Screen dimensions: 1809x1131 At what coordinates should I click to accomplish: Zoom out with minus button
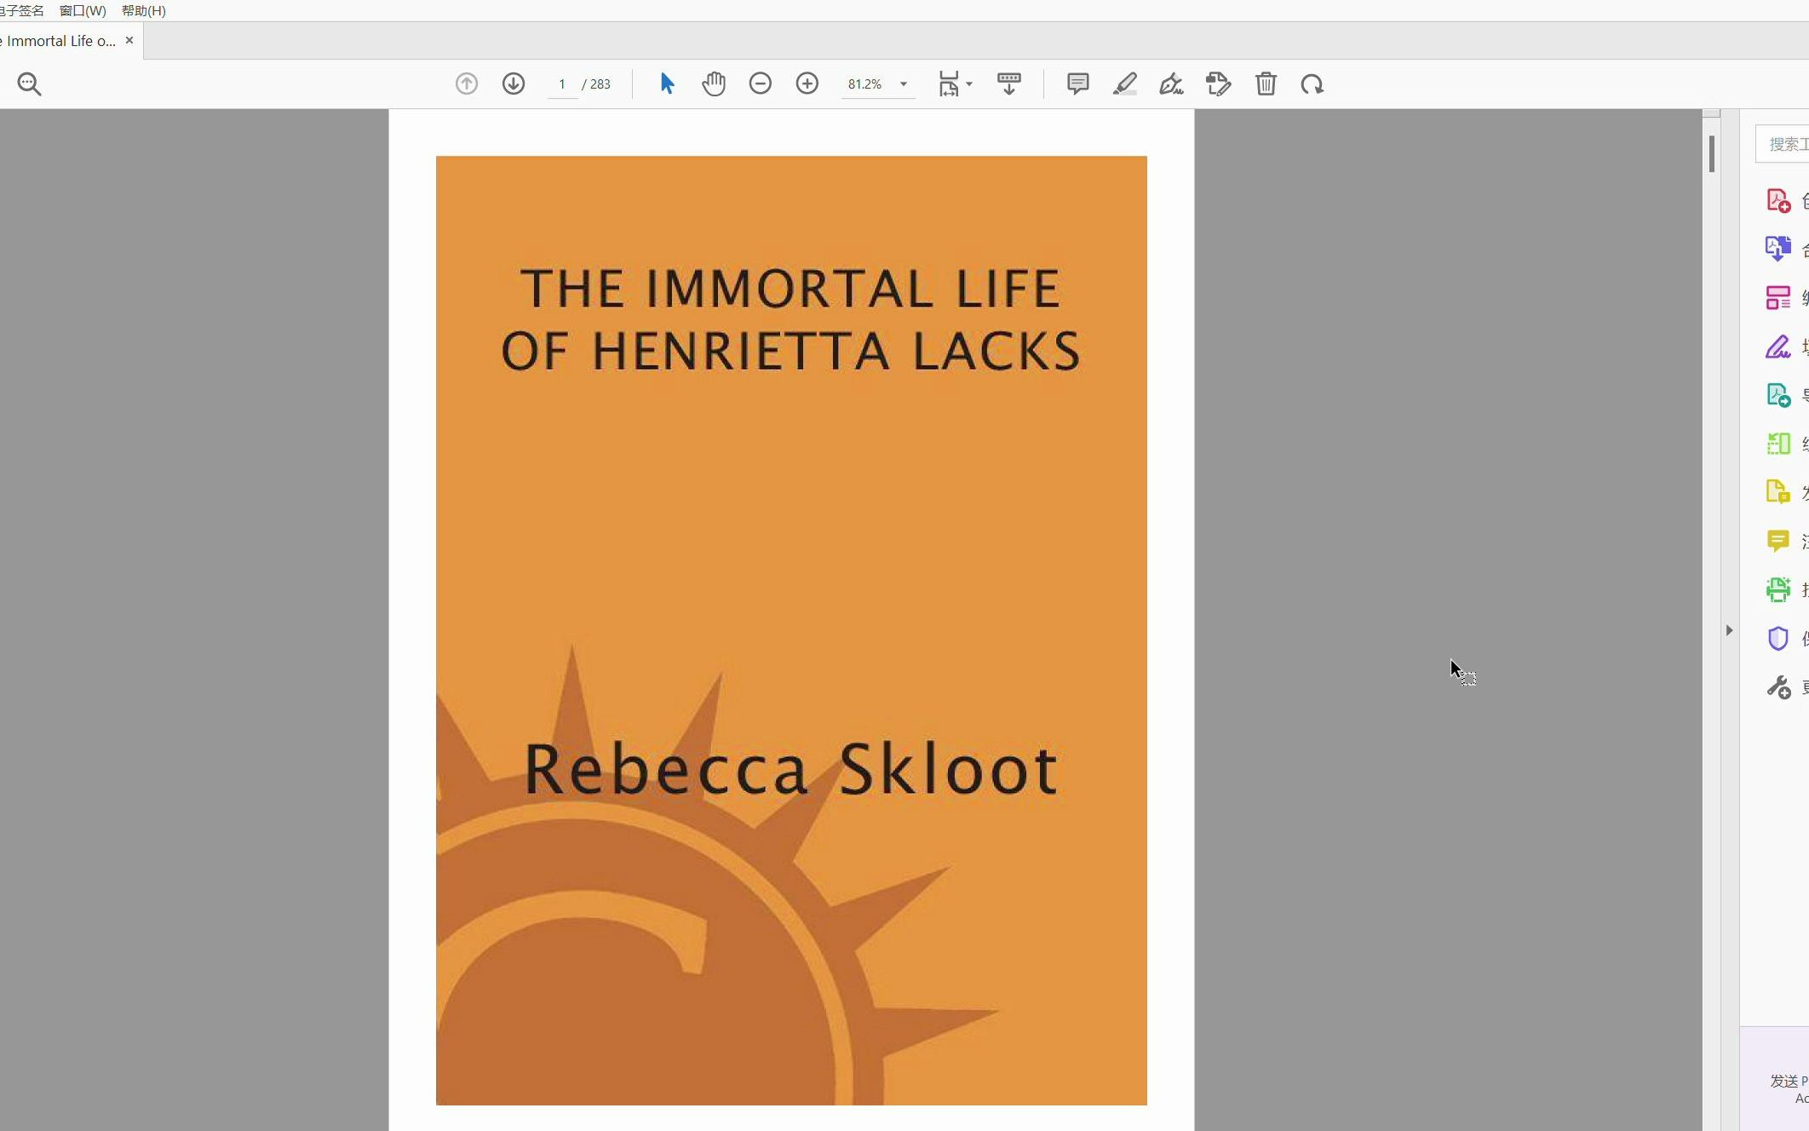[761, 83]
